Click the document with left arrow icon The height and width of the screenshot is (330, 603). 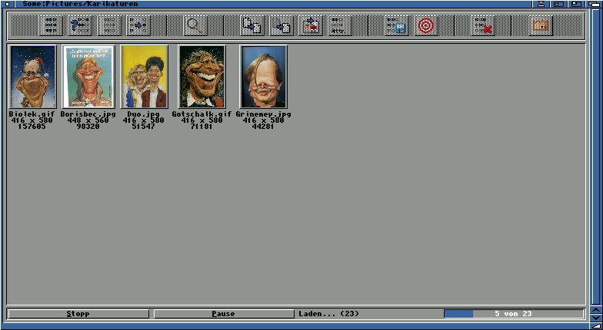282,25
